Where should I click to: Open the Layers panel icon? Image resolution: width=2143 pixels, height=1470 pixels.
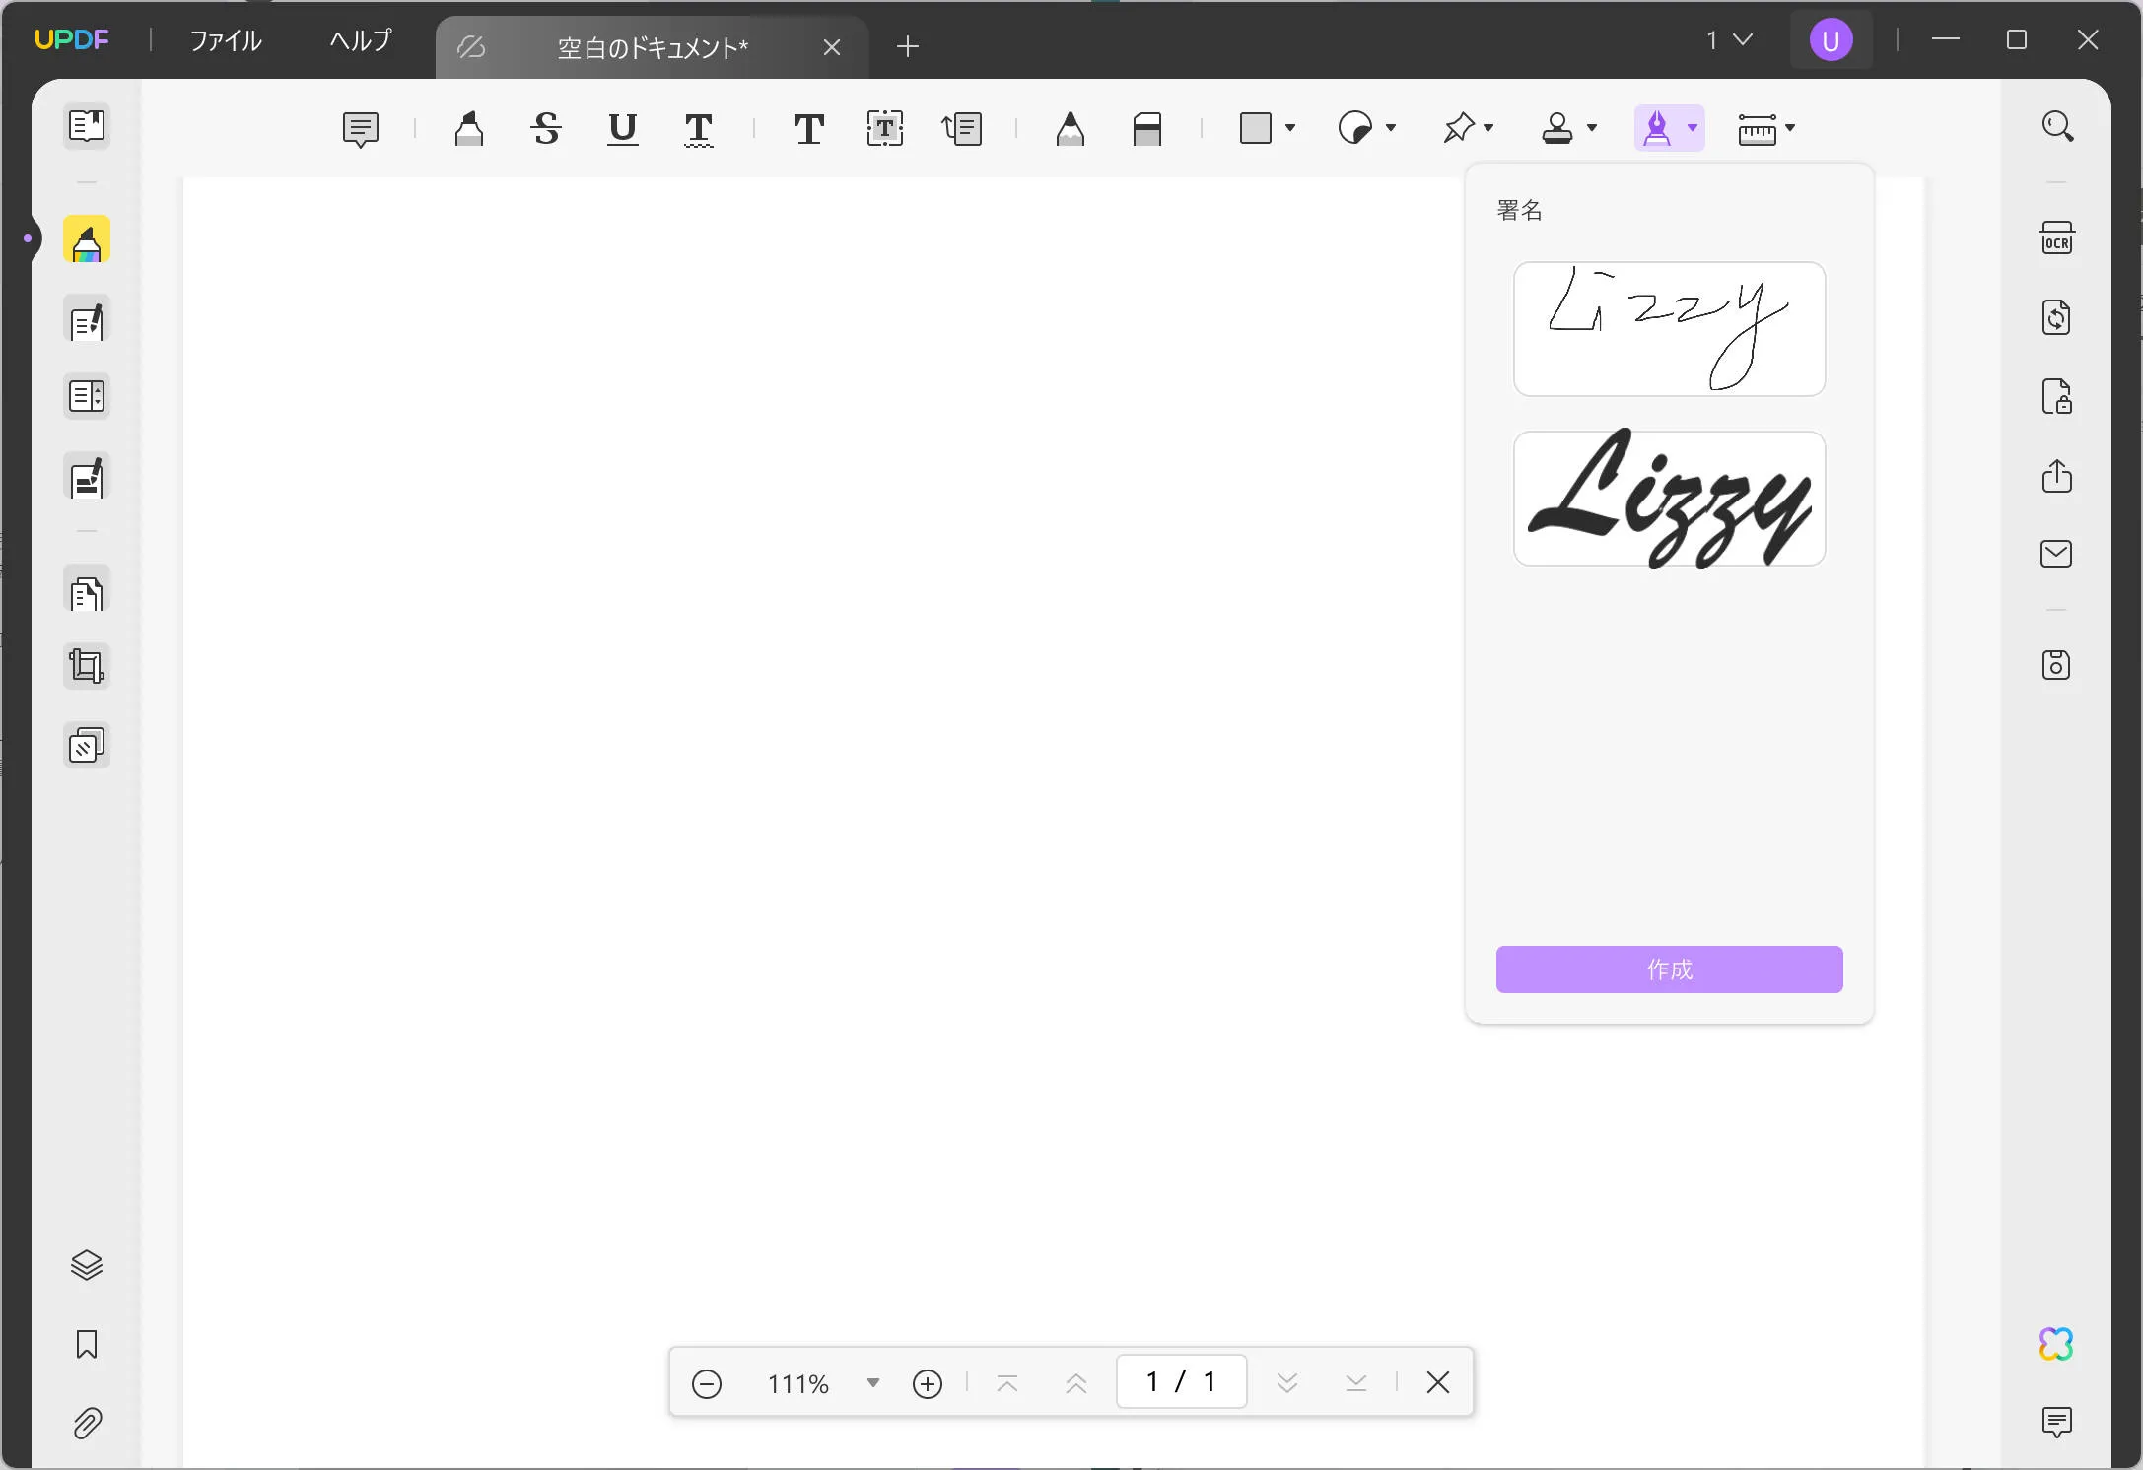(87, 1265)
